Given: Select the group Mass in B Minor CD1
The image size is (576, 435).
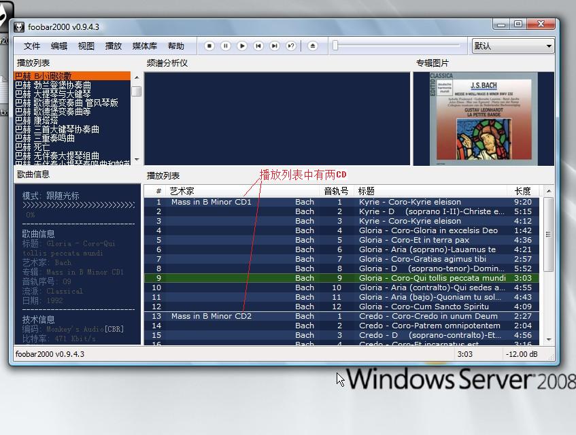Looking at the screenshot, I should (211, 202).
